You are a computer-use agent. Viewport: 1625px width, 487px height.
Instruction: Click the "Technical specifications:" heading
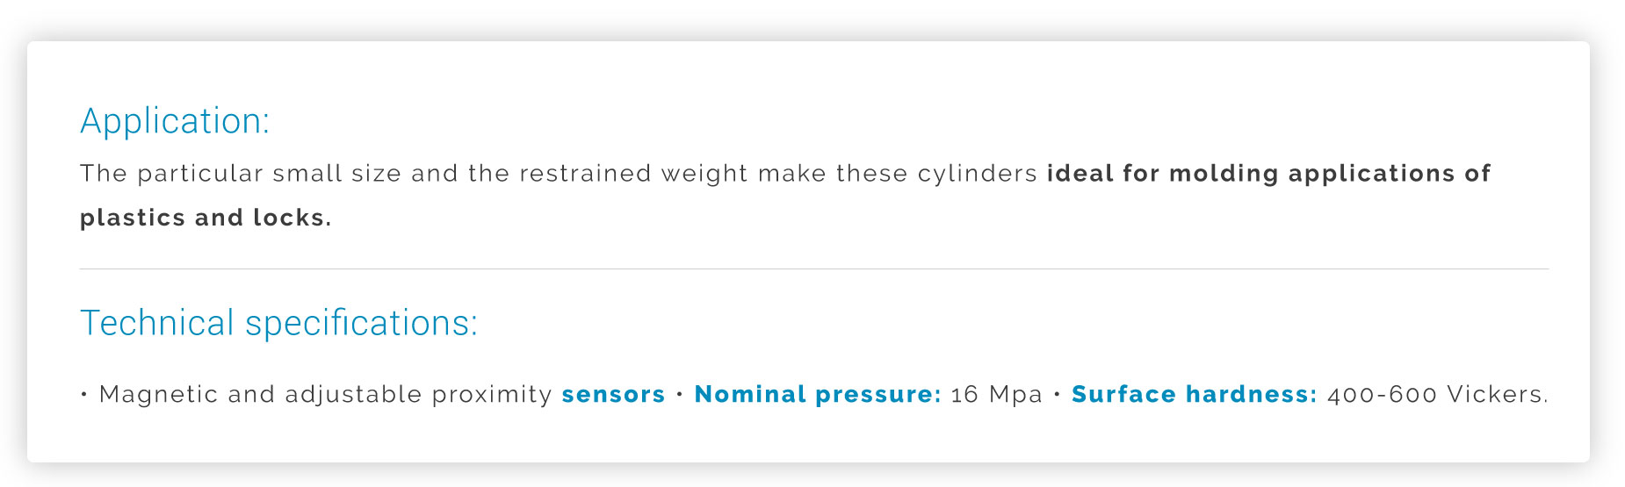tap(279, 323)
